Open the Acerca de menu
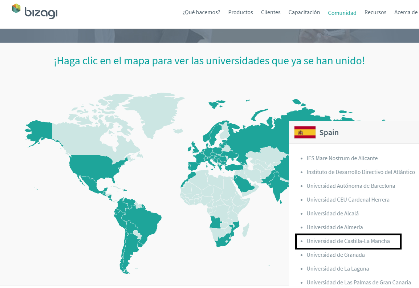419x288 pixels. click(x=406, y=12)
